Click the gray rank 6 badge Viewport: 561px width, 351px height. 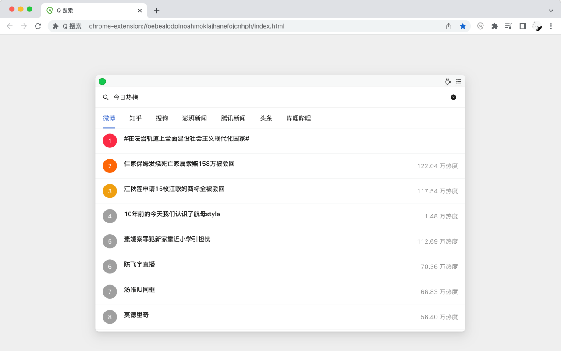click(110, 267)
